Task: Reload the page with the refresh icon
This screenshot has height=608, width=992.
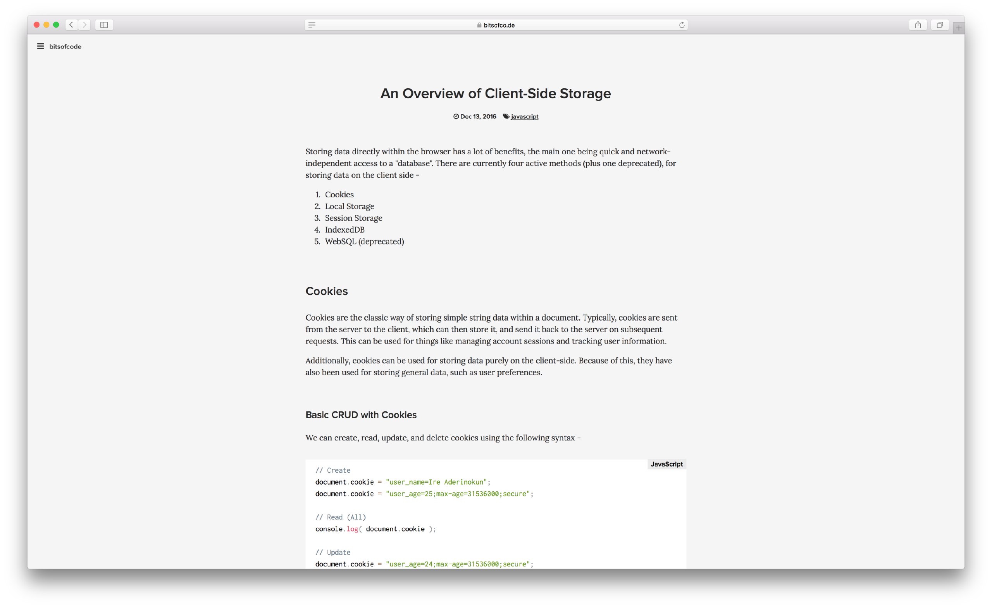Action: coord(682,25)
